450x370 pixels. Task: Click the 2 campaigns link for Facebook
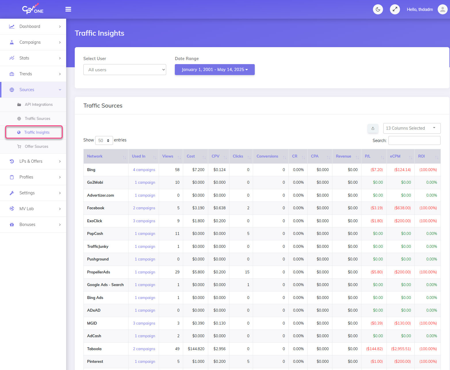pos(144,208)
